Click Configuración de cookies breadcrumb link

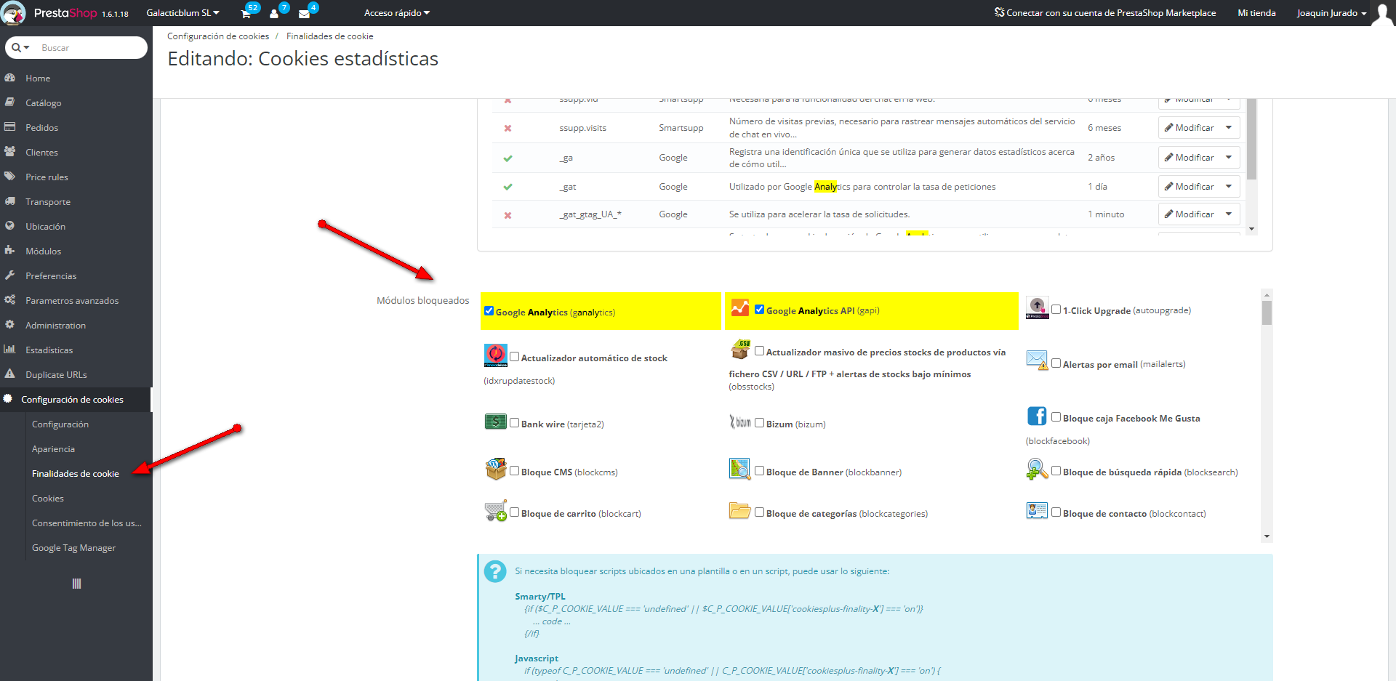coord(218,36)
